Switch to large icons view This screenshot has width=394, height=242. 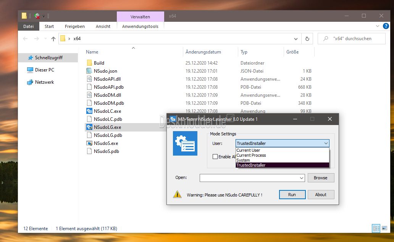coord(384,228)
